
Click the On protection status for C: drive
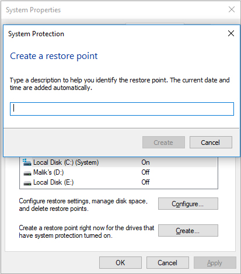coord(145,162)
